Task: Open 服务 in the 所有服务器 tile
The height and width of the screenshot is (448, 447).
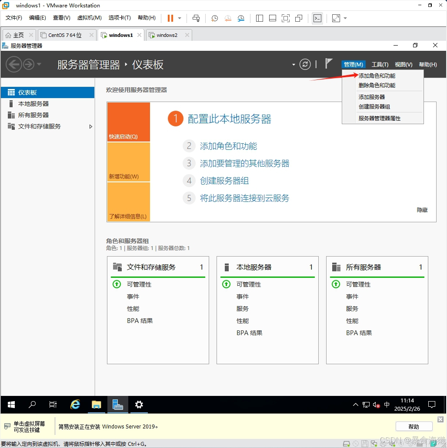Action: 352,309
